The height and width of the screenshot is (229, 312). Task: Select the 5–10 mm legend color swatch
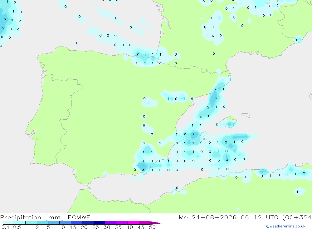(x=54, y=223)
